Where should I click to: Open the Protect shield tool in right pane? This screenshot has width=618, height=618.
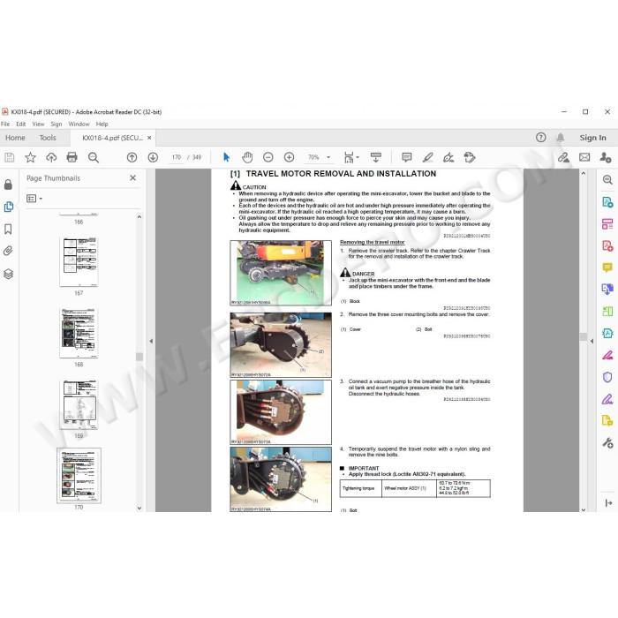[607, 377]
